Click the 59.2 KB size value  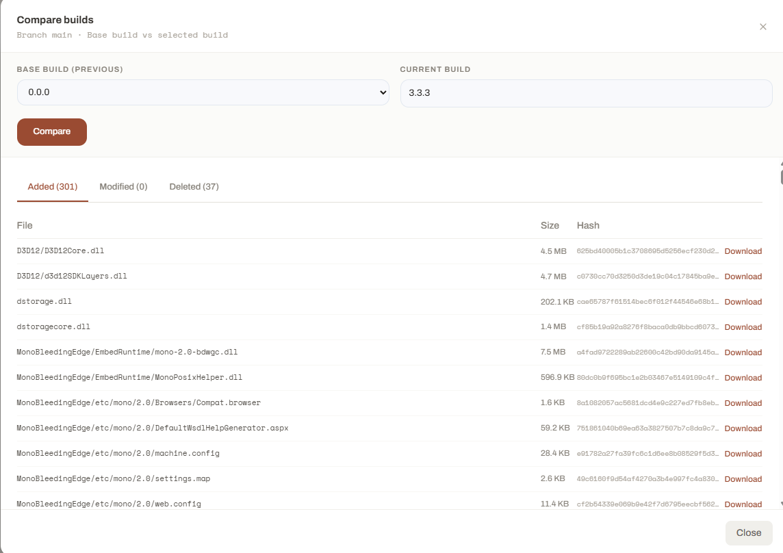tap(555, 428)
